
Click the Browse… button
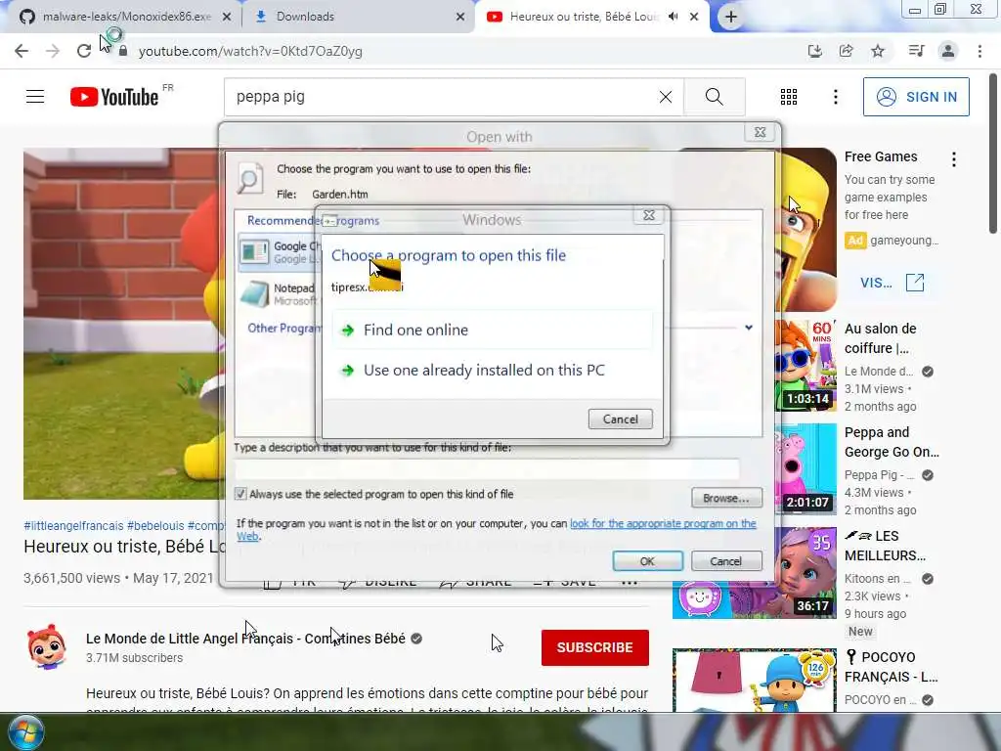726,498
